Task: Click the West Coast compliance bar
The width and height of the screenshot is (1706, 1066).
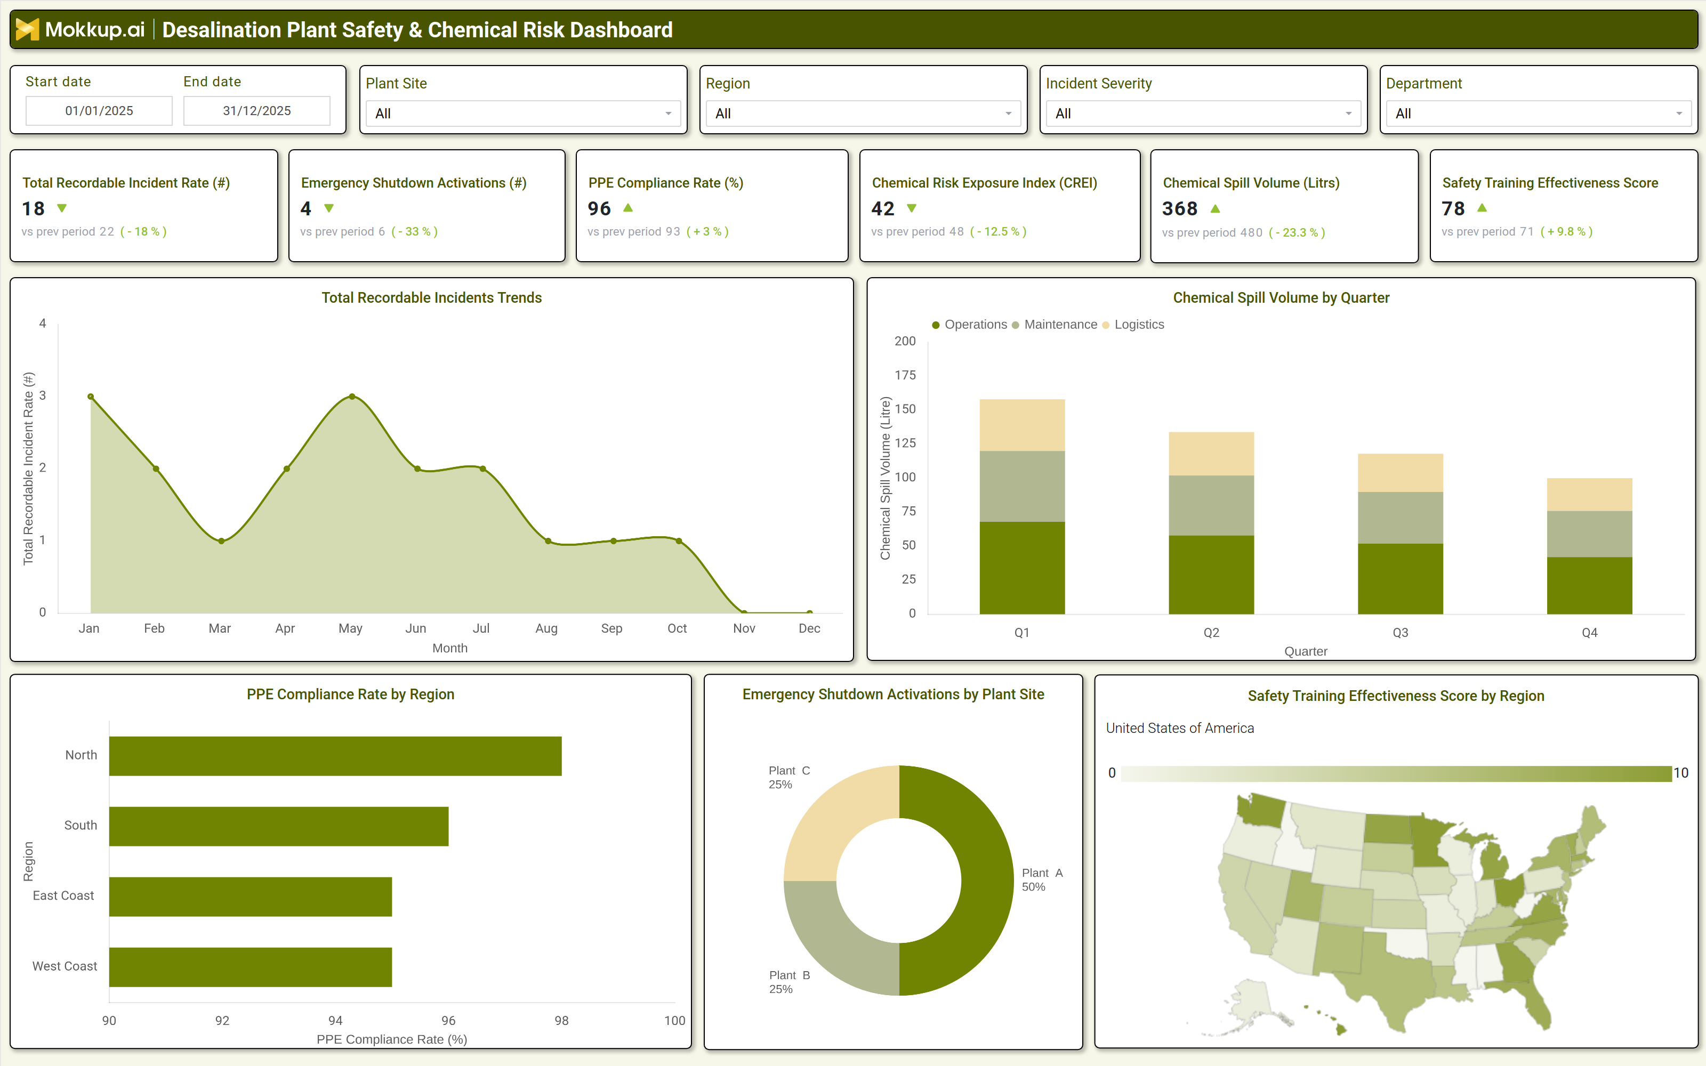Action: (x=250, y=967)
